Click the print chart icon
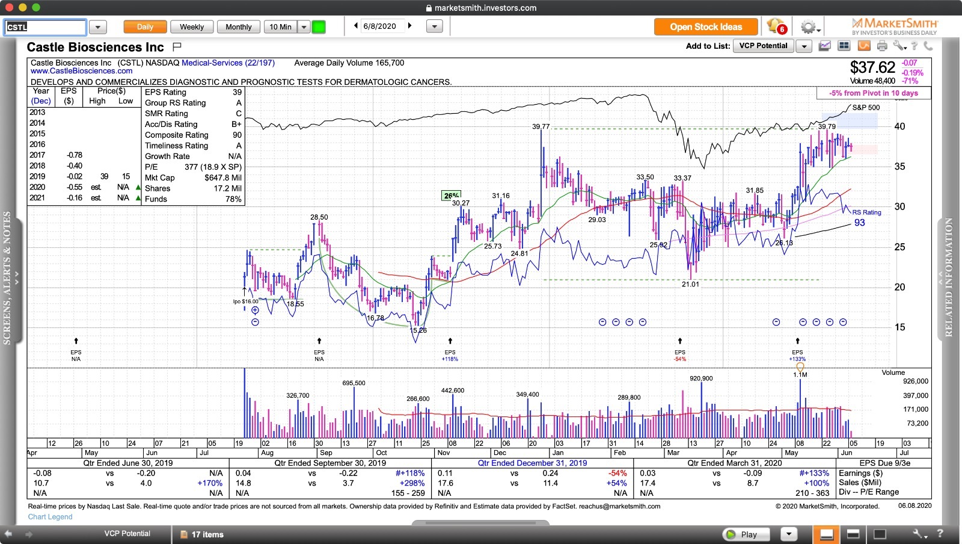Viewport: 962px width, 544px height. pyautogui.click(x=881, y=46)
